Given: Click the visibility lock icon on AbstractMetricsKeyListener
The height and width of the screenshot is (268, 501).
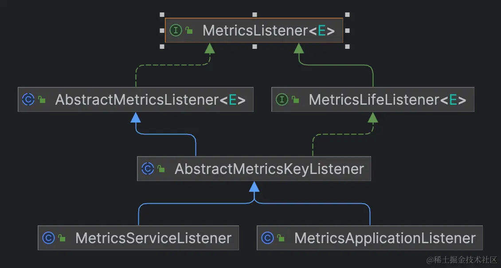Looking at the screenshot, I should pyautogui.click(x=160, y=169).
